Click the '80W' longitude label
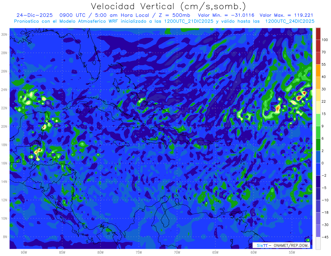 pos(100,252)
